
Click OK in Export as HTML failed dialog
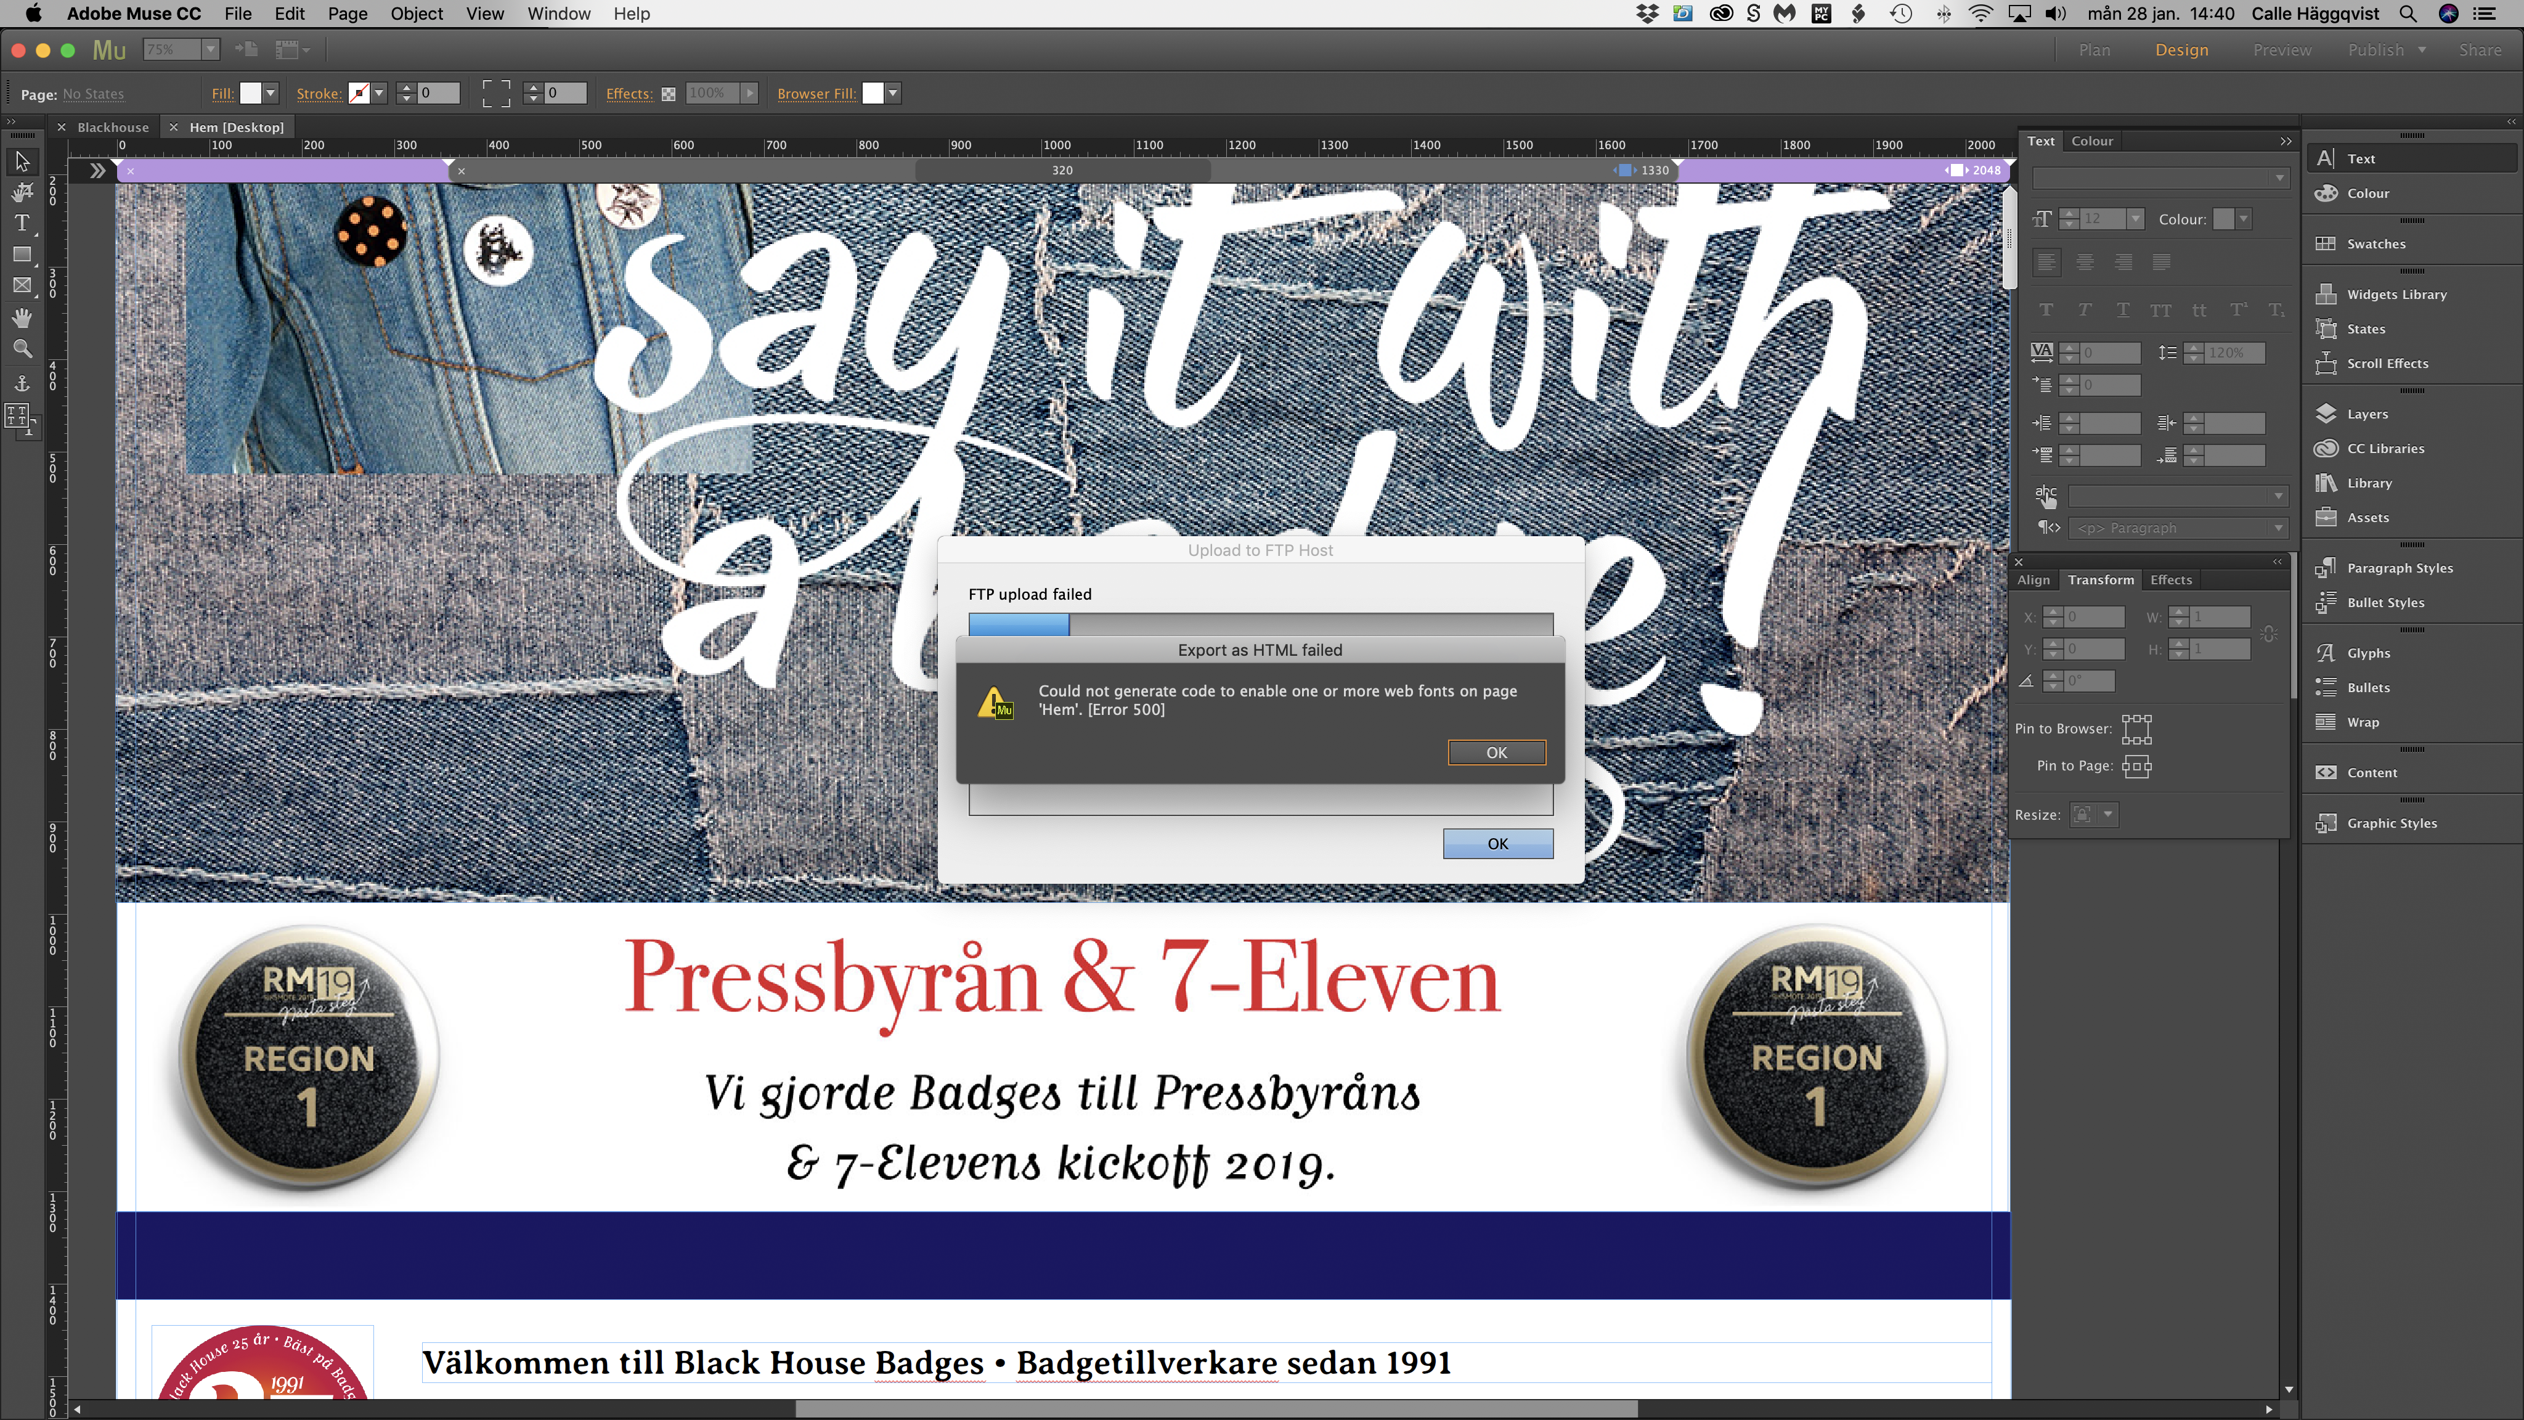tap(1497, 753)
